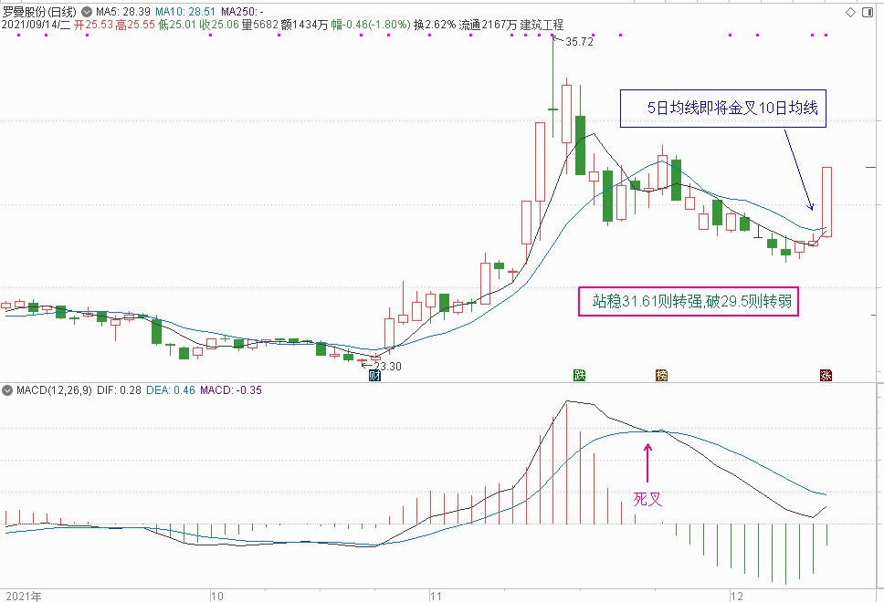Screen dimensions: 884x602
Task: Click the month 12 axis marker
Action: [736, 596]
